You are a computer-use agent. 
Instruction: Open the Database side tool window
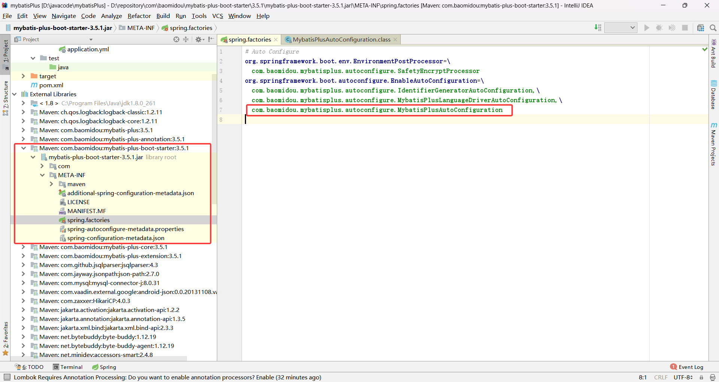[714, 95]
